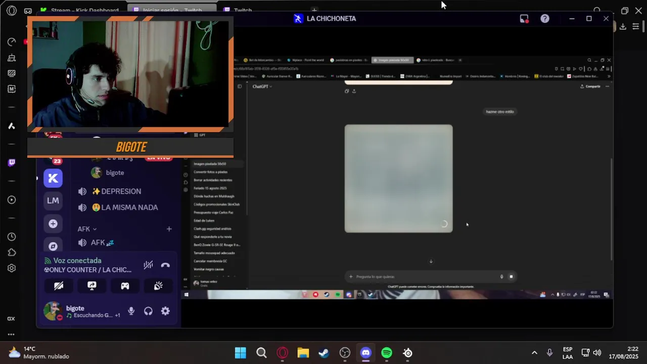Start an activity in Discord

tap(125, 286)
